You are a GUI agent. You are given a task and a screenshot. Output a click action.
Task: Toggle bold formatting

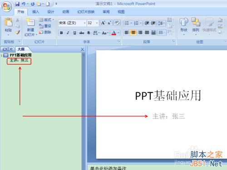[x=61, y=33]
